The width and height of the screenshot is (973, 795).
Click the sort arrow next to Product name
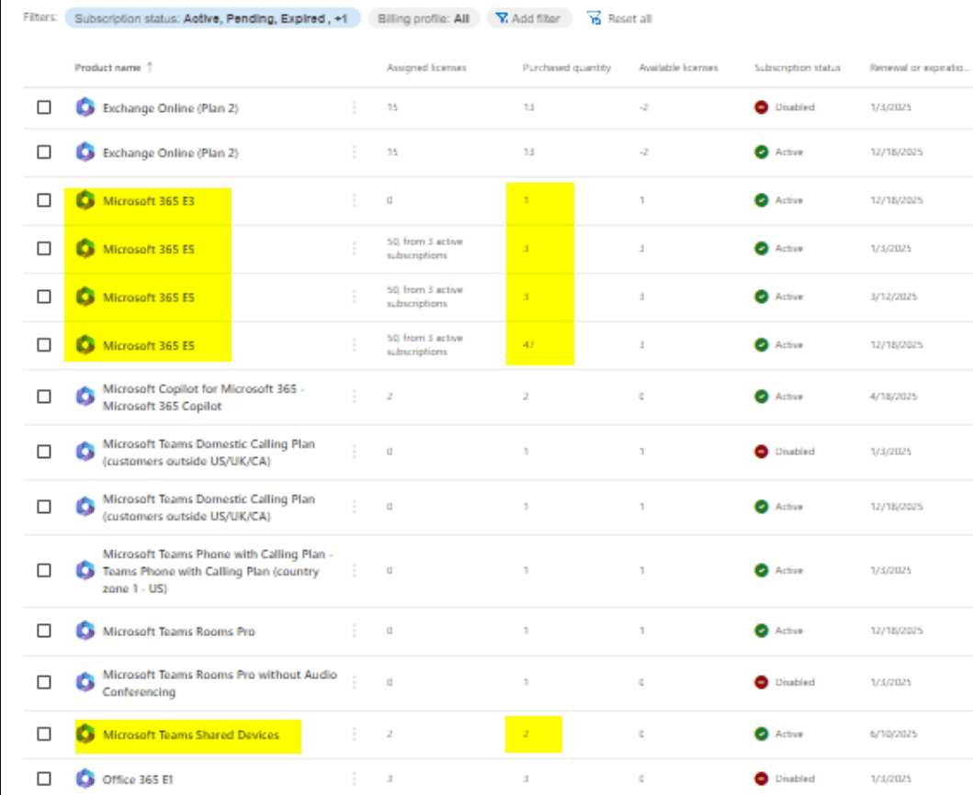point(150,68)
